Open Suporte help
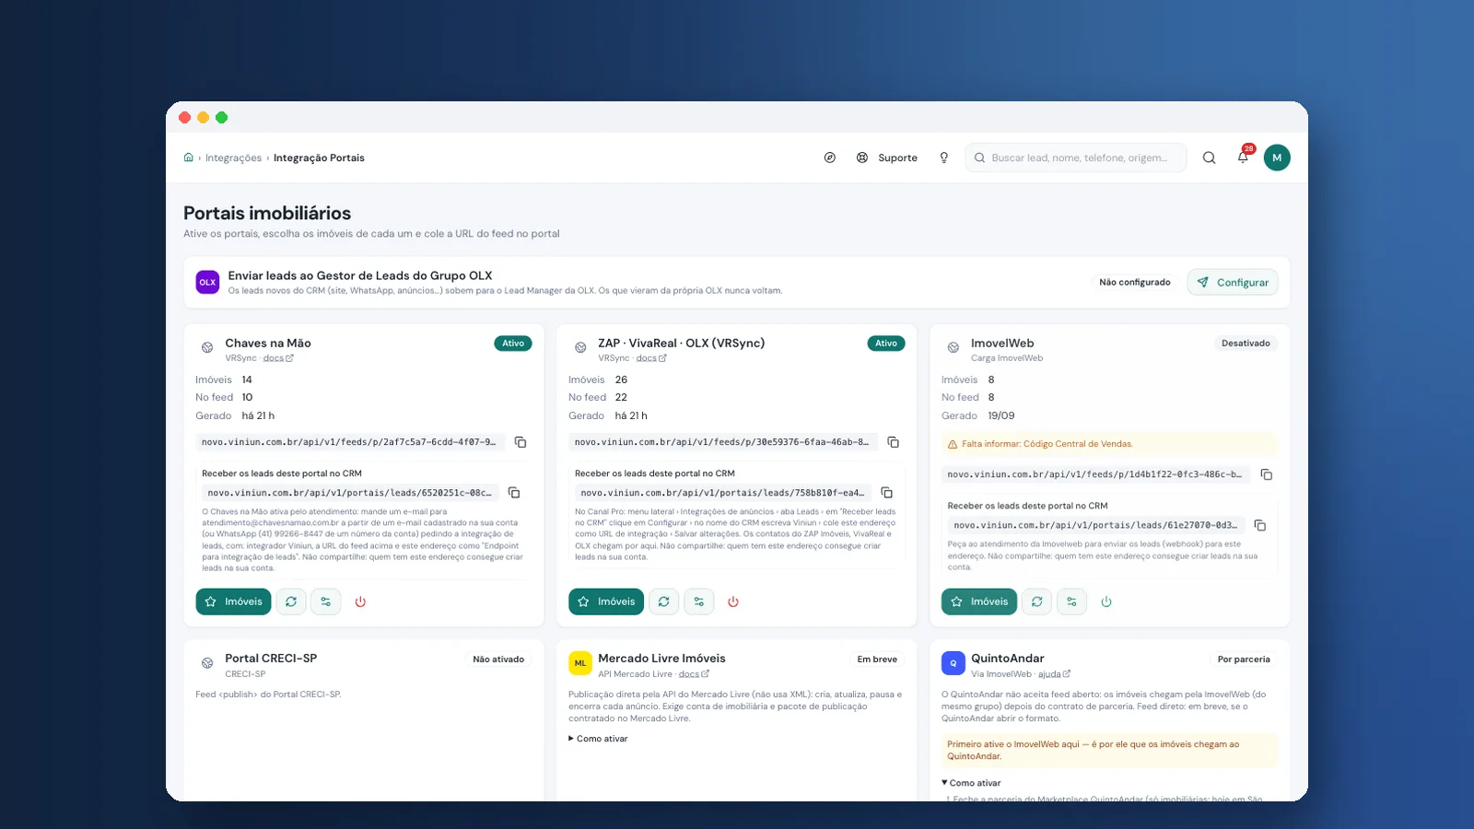Screen dimensions: 1474x829 [x=887, y=158]
